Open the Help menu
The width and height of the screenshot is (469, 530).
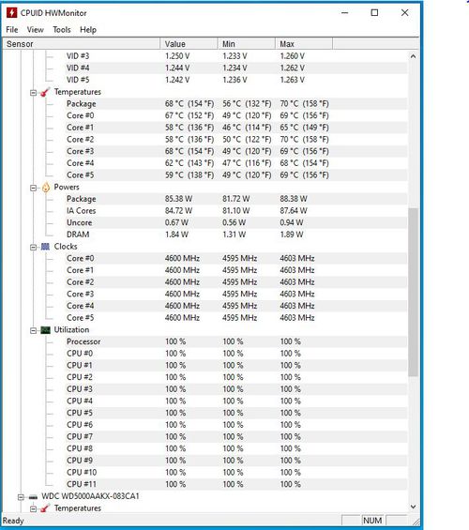pos(88,30)
